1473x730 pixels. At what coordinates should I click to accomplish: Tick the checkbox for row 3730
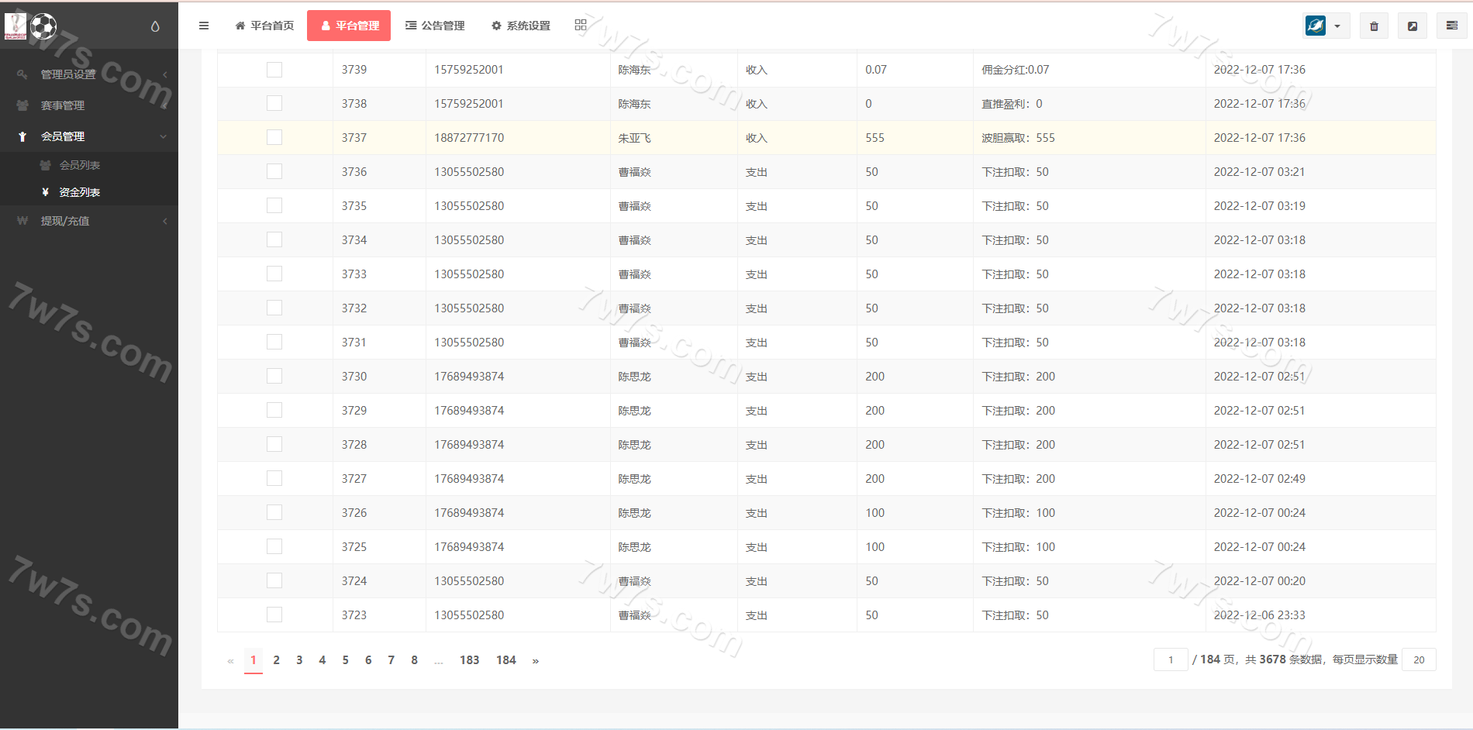[x=274, y=377]
